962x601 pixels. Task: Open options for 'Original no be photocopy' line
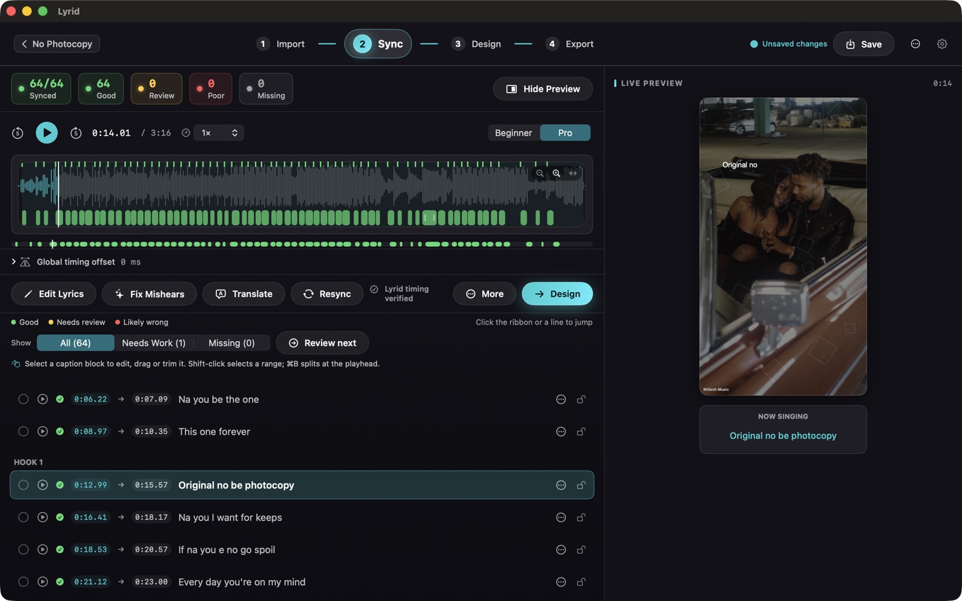click(561, 485)
